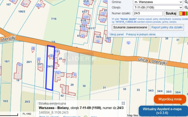
Task: Click parcel label 23/1
Action: click(x=40, y=64)
